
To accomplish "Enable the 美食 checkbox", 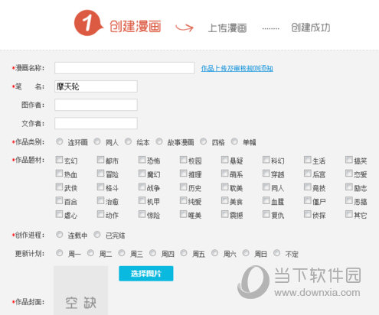I will [x=224, y=200].
